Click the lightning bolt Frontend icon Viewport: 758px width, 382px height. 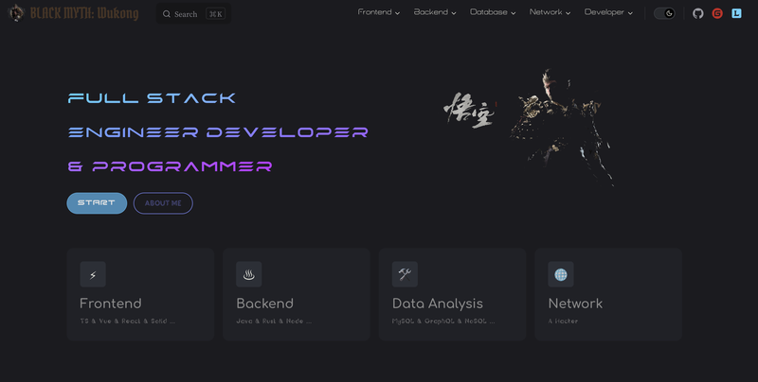(x=93, y=274)
